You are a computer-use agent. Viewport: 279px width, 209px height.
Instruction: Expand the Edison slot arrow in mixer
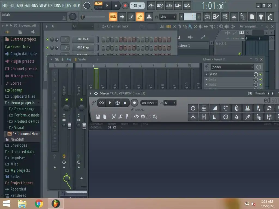pyautogui.click(x=206, y=74)
